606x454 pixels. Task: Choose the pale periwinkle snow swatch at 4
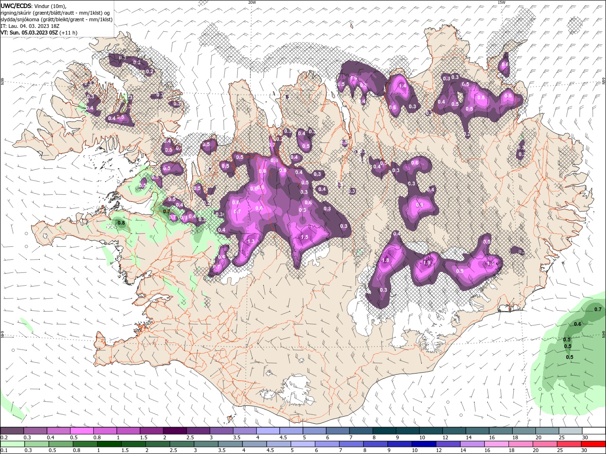pos(267,431)
